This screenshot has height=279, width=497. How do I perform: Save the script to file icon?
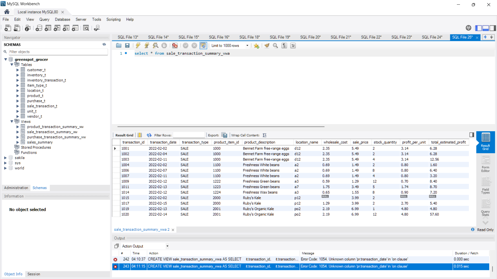pyautogui.click(x=127, y=45)
